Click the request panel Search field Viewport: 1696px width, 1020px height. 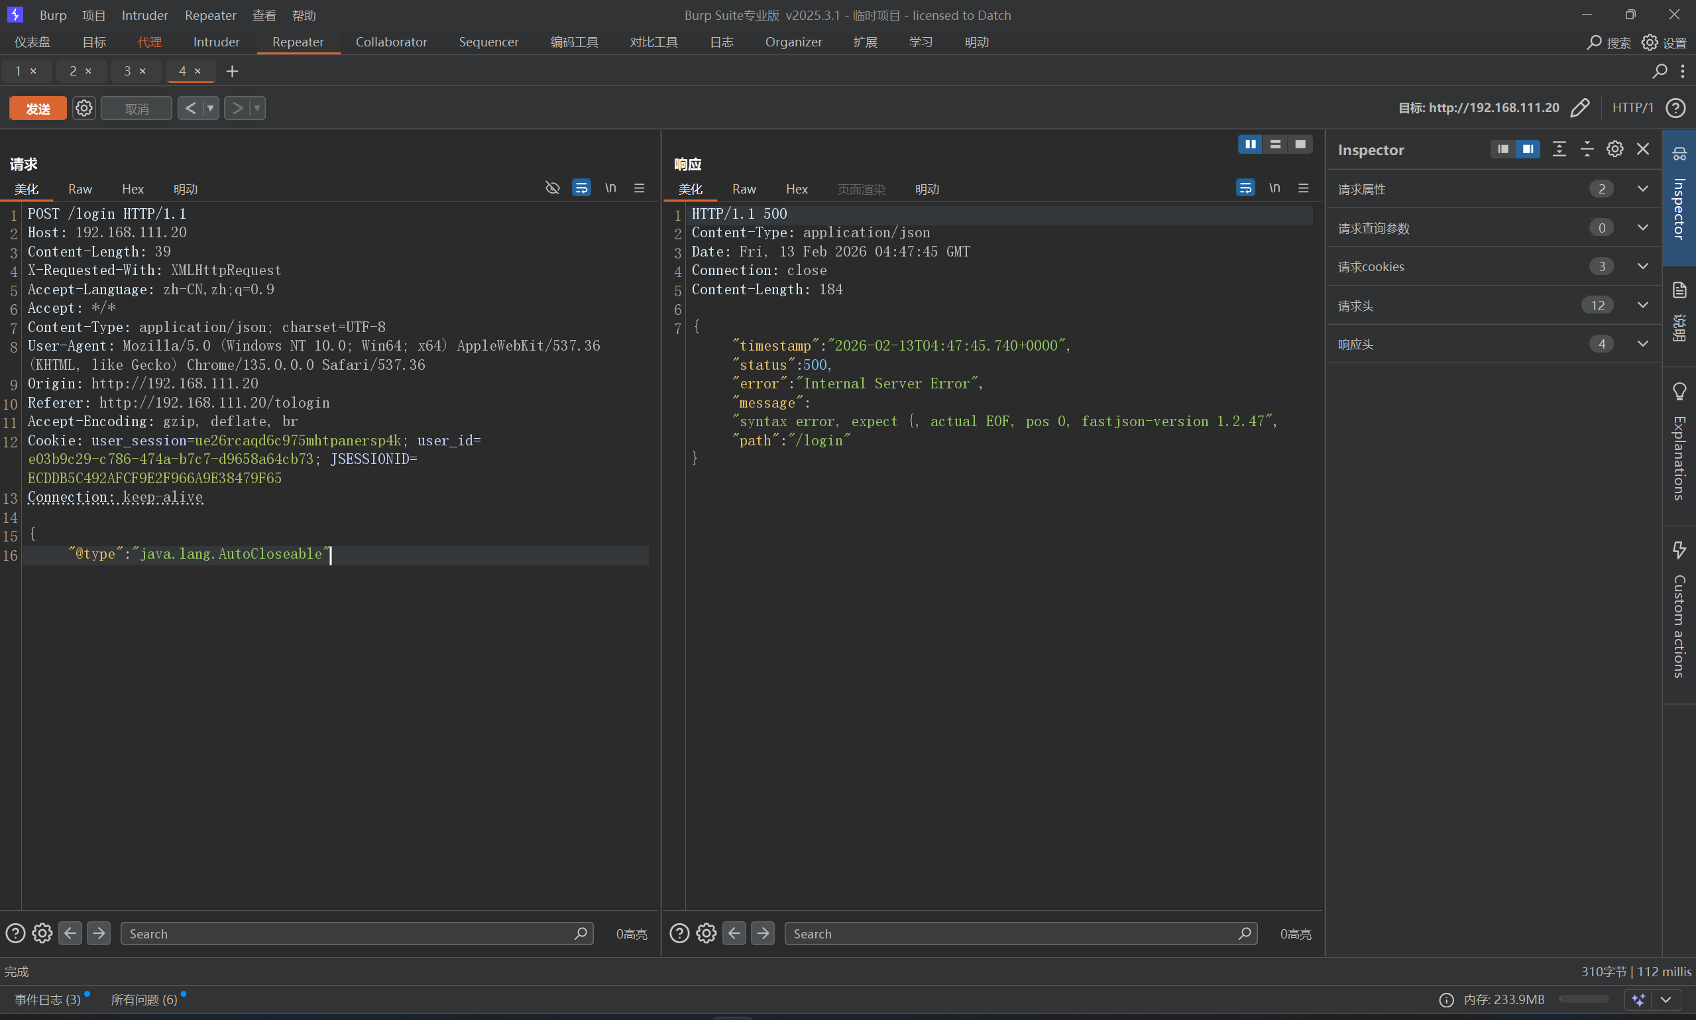pos(351,933)
